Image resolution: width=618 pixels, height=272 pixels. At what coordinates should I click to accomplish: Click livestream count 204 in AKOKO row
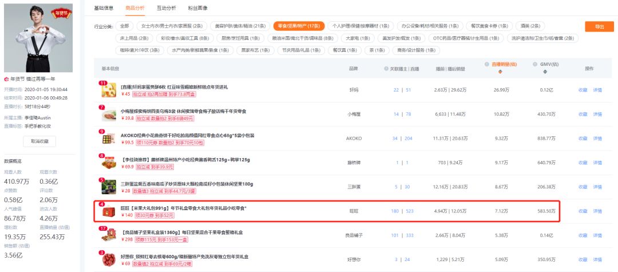coord(409,139)
